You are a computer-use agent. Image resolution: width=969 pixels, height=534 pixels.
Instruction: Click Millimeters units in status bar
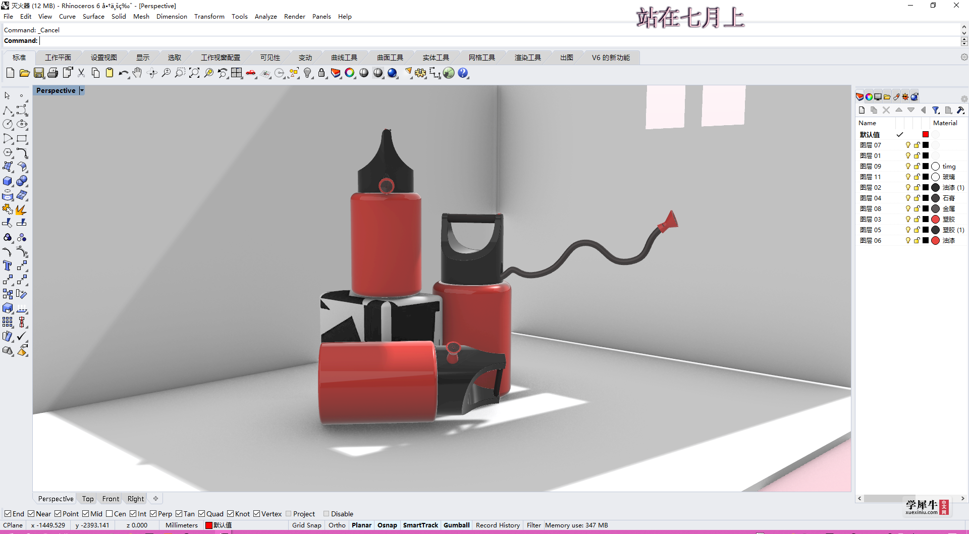point(182,525)
